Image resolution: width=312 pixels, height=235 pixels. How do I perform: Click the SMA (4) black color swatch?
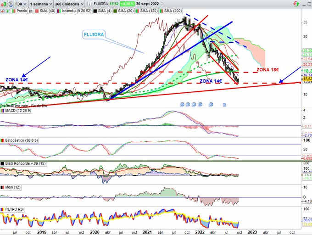point(95,11)
